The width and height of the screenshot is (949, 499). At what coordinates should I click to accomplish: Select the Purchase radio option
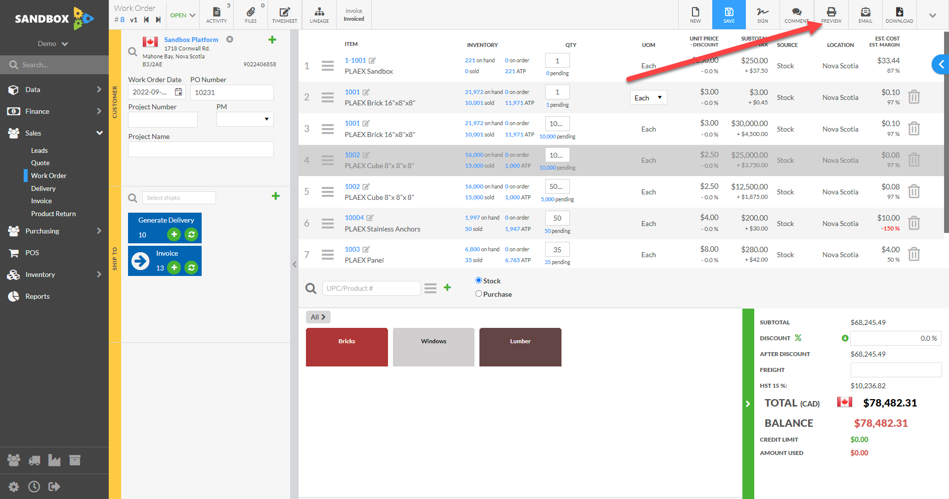coord(478,294)
